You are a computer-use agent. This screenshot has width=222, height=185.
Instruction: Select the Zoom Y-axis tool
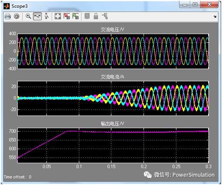pos(46,16)
